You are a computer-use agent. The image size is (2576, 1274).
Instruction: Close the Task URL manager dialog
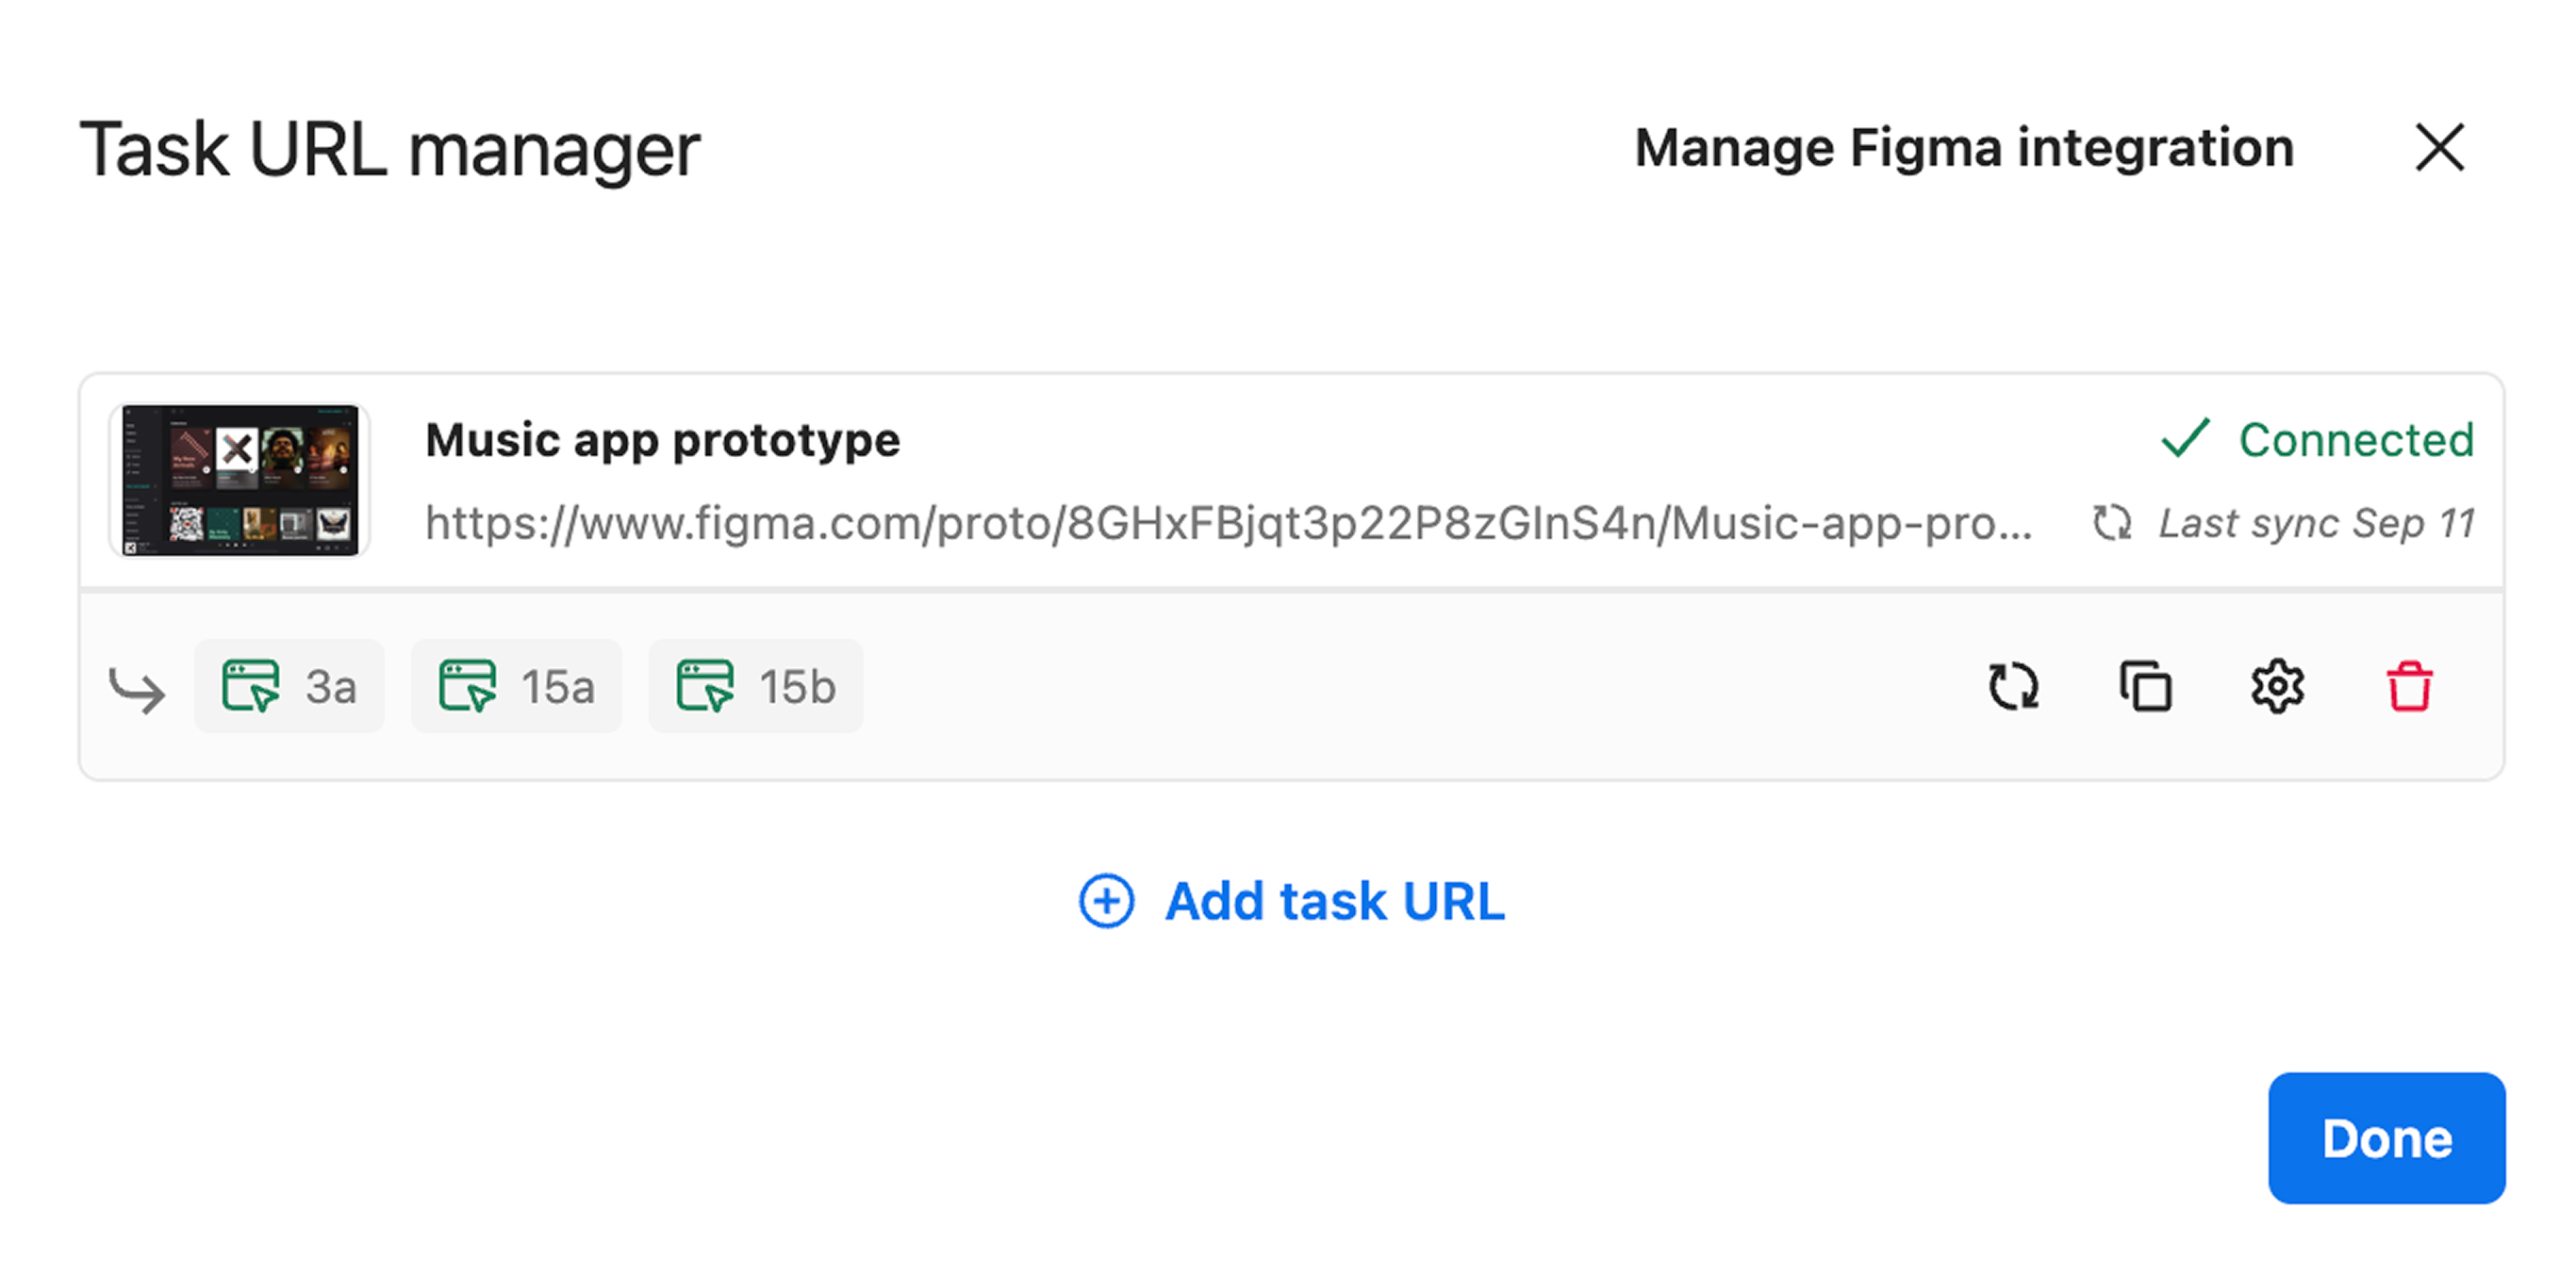coord(2440,148)
